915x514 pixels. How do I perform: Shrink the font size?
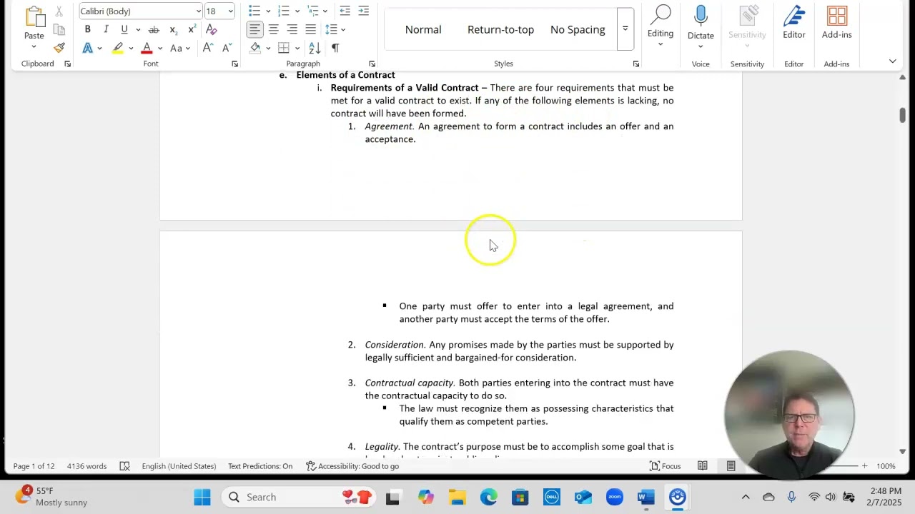(x=227, y=48)
